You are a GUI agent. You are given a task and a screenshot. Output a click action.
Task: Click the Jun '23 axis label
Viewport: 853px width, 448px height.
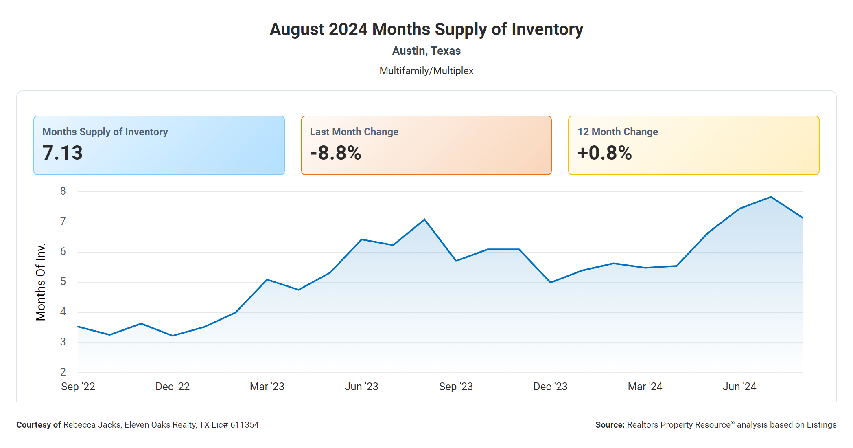pyautogui.click(x=361, y=387)
